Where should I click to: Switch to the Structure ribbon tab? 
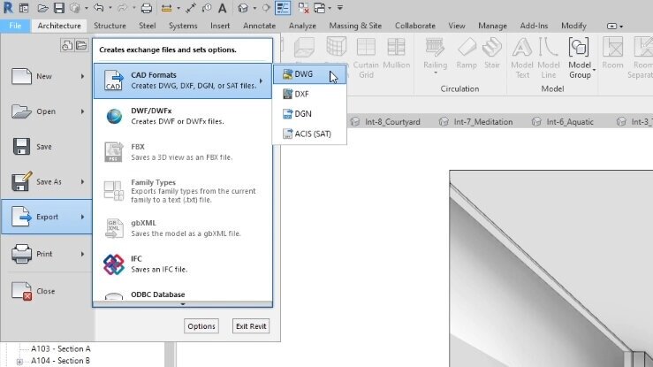[x=110, y=26]
